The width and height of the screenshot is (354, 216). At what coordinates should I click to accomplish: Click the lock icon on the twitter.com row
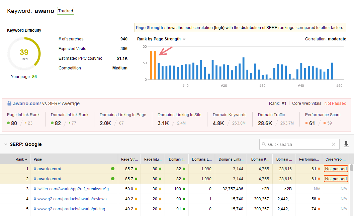click(35, 189)
